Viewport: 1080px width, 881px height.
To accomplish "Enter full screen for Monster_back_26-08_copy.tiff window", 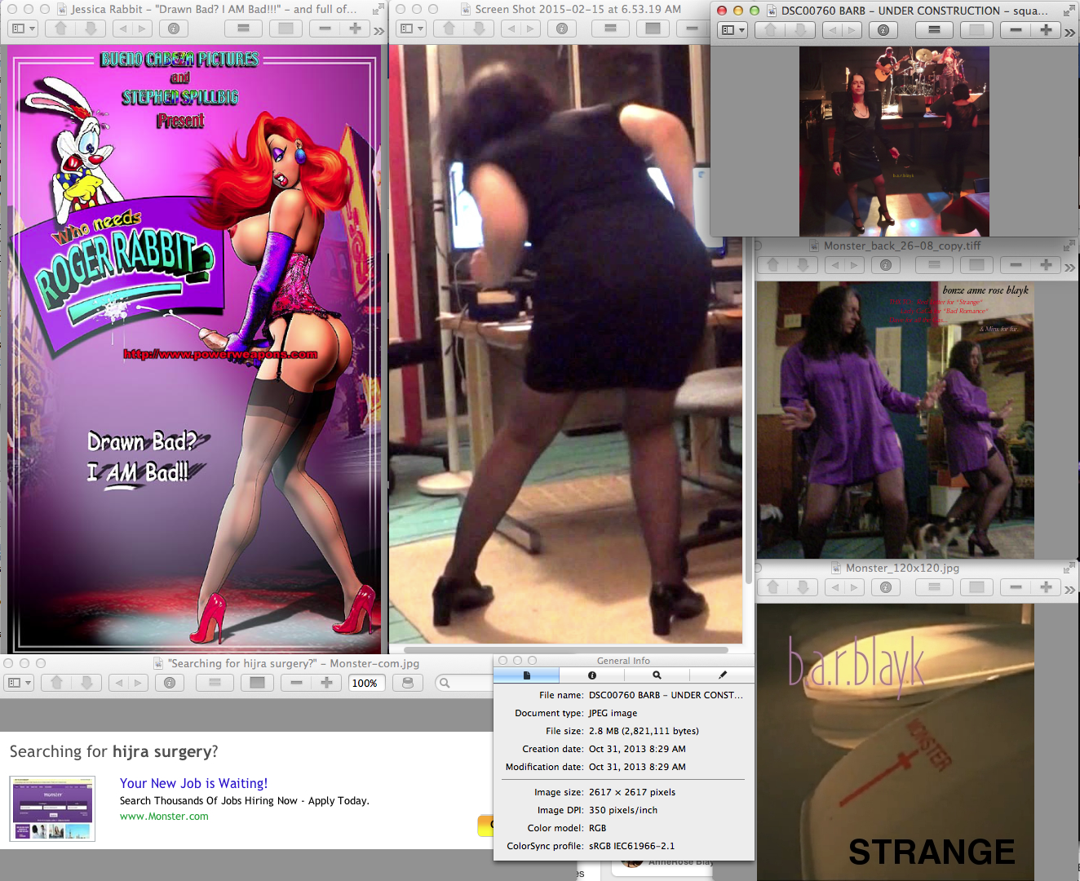I will 1069,246.
